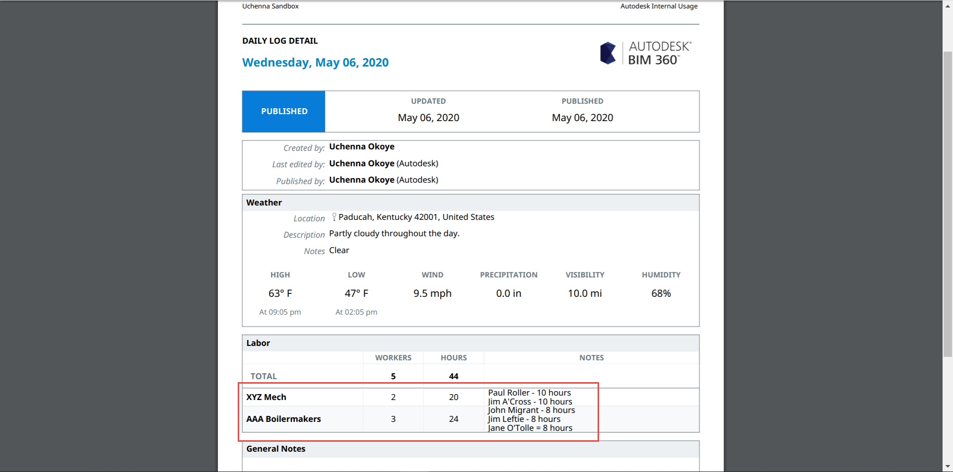Open the General Notes section
This screenshot has height=472, width=953.
(276, 448)
